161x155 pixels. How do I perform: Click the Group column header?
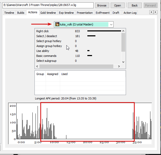(40, 74)
